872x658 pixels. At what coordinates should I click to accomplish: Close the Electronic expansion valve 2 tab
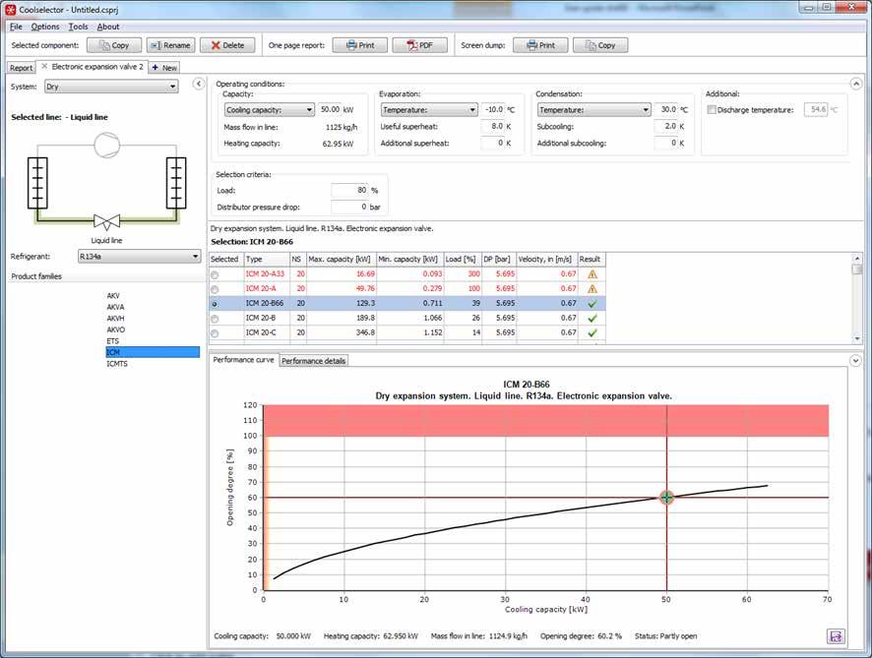pos(44,66)
